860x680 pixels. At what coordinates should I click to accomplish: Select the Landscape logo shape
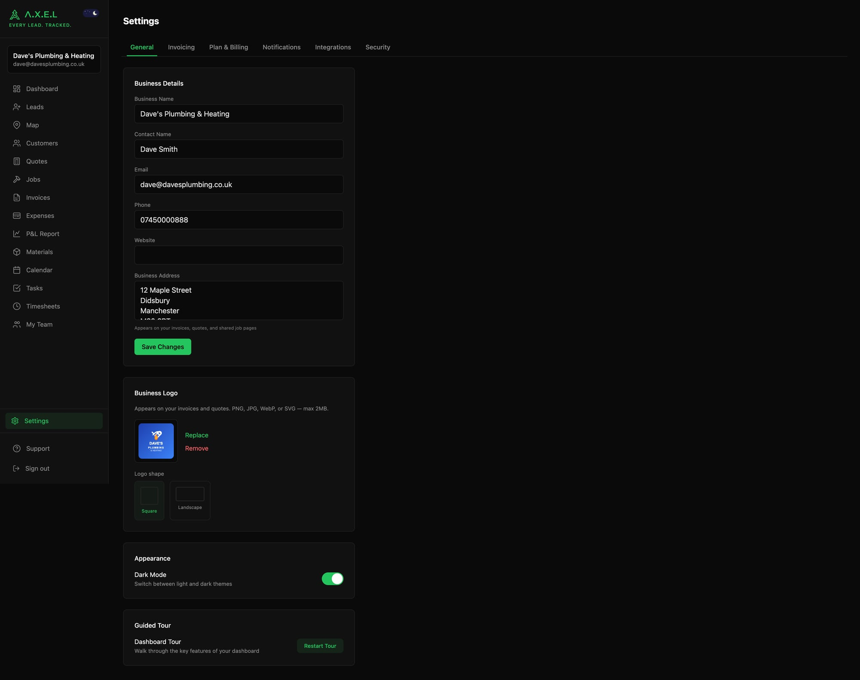tap(190, 500)
